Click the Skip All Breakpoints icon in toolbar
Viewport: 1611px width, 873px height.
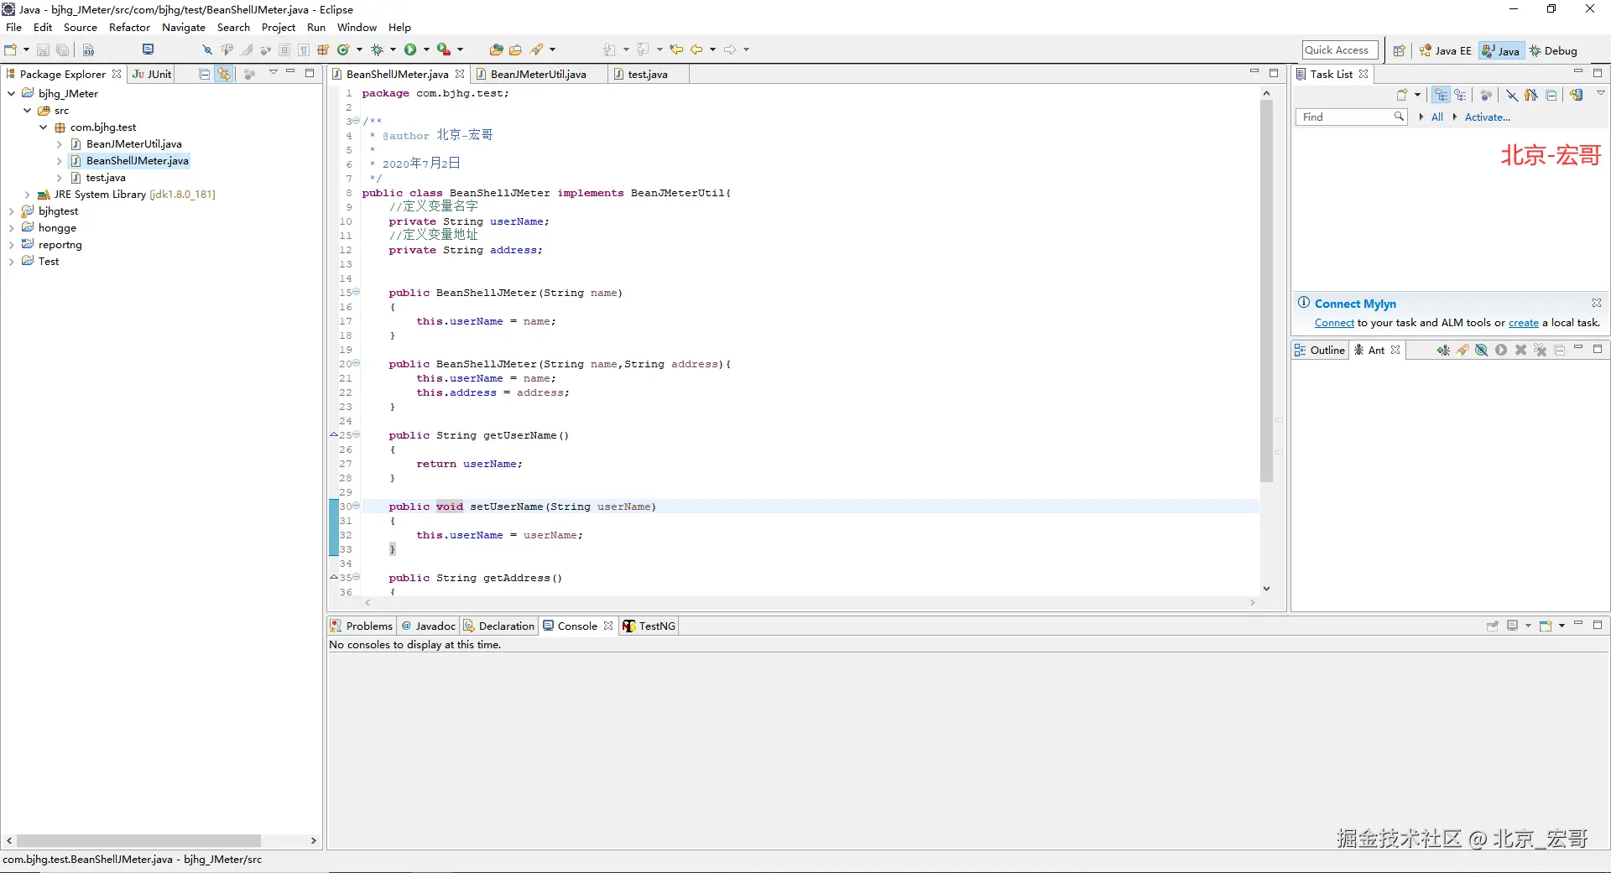[x=207, y=50]
